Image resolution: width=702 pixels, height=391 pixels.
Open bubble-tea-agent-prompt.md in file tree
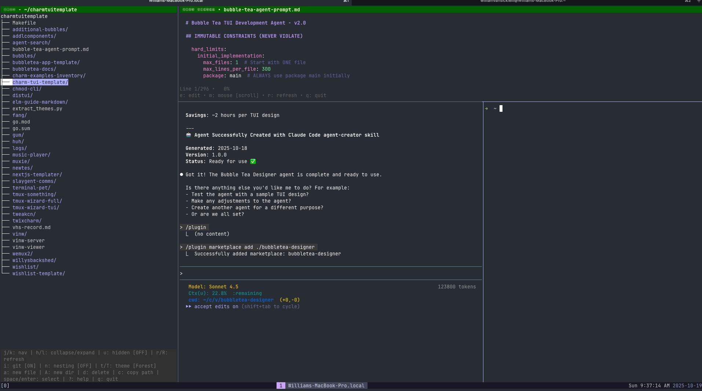click(50, 49)
